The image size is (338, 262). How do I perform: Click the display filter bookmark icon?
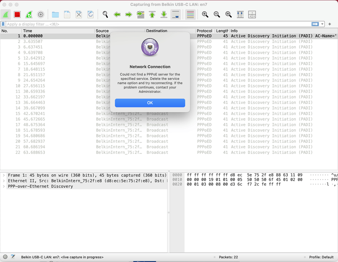(3, 24)
